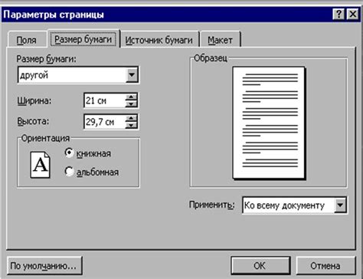The height and width of the screenshot is (279, 363).
Task: Switch to the Макет tab
Action: click(x=220, y=40)
